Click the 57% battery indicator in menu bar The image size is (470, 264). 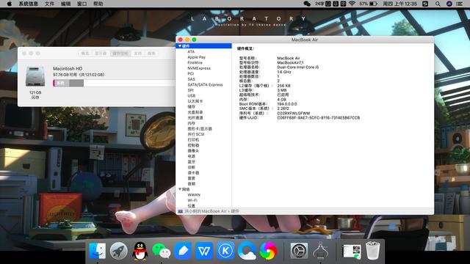368,4
